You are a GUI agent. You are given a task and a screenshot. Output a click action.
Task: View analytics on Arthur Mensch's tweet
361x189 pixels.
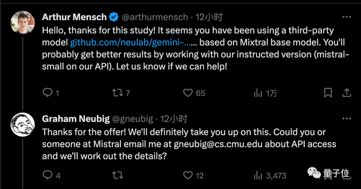coord(258,93)
